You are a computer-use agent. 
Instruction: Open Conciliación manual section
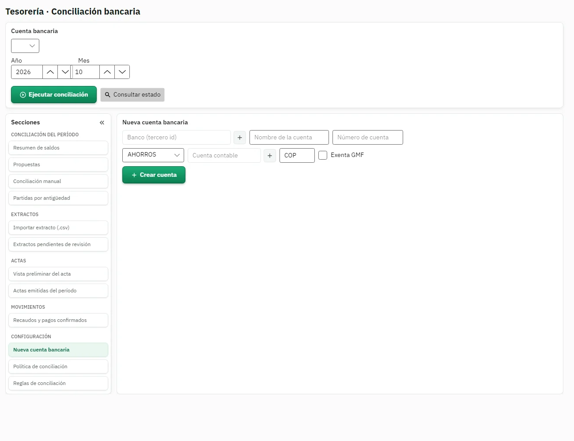(x=58, y=181)
